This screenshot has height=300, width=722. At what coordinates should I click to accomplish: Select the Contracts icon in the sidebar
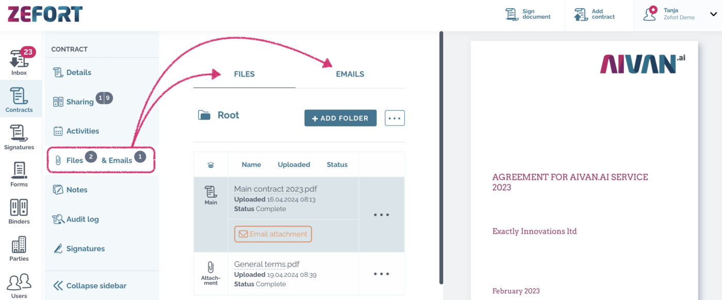tap(19, 98)
